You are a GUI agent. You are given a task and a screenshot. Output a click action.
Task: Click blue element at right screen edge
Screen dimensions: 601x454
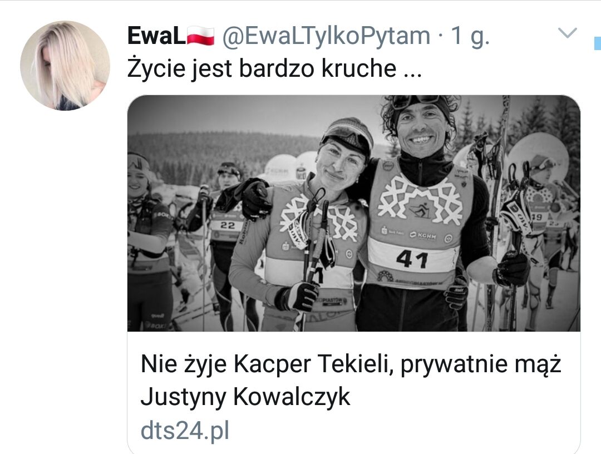coord(598,43)
